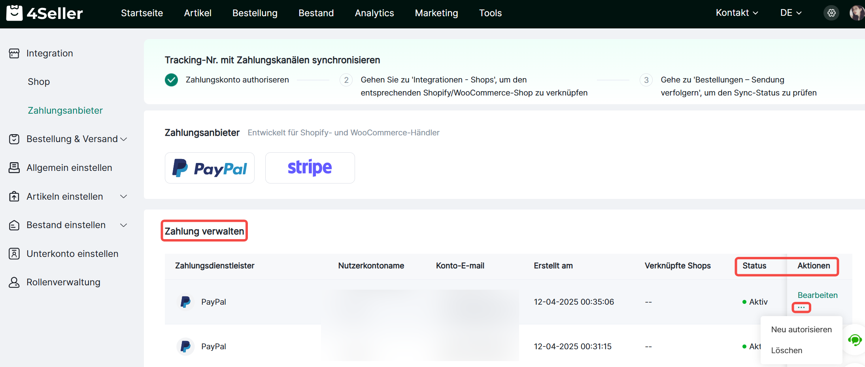865x367 pixels.
Task: Open the Kontakt dropdown
Action: tap(737, 13)
